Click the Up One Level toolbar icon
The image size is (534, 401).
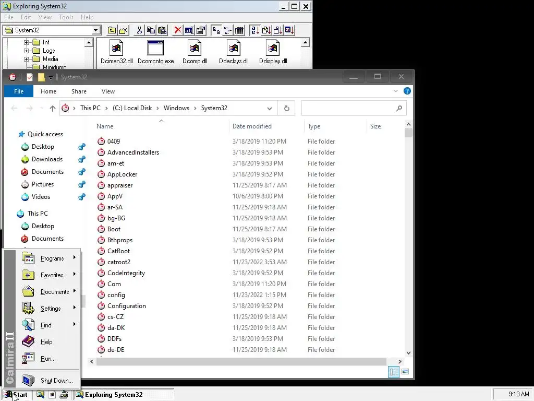coord(112,30)
